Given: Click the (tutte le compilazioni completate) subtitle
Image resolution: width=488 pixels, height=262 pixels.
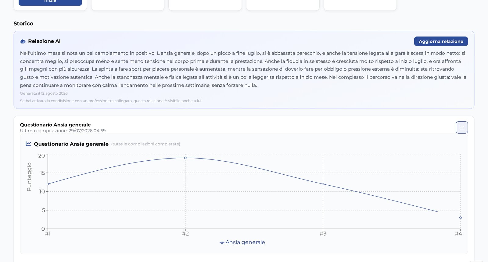Looking at the screenshot, I should coord(146,144).
